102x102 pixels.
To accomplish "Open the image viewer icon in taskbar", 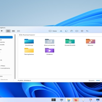I will point(98,100).
